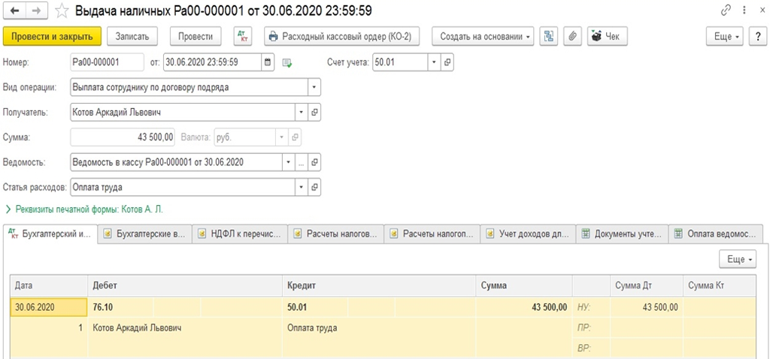Open the vertical three-dot window menu
Image resolution: width=770 pixels, height=359 pixels.
[745, 11]
